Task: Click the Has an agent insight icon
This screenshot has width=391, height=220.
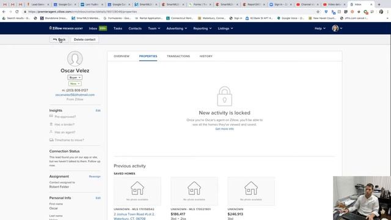Action: 51,132
